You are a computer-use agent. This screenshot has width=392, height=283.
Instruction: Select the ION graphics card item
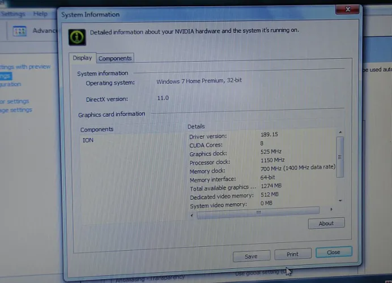pos(88,140)
